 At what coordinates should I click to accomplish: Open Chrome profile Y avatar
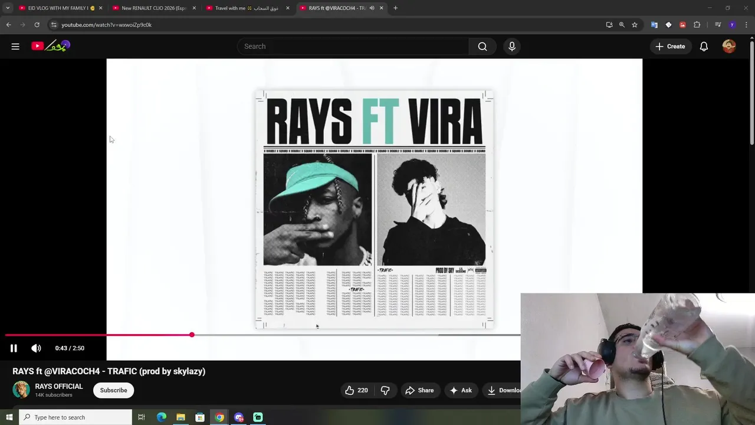(x=732, y=25)
